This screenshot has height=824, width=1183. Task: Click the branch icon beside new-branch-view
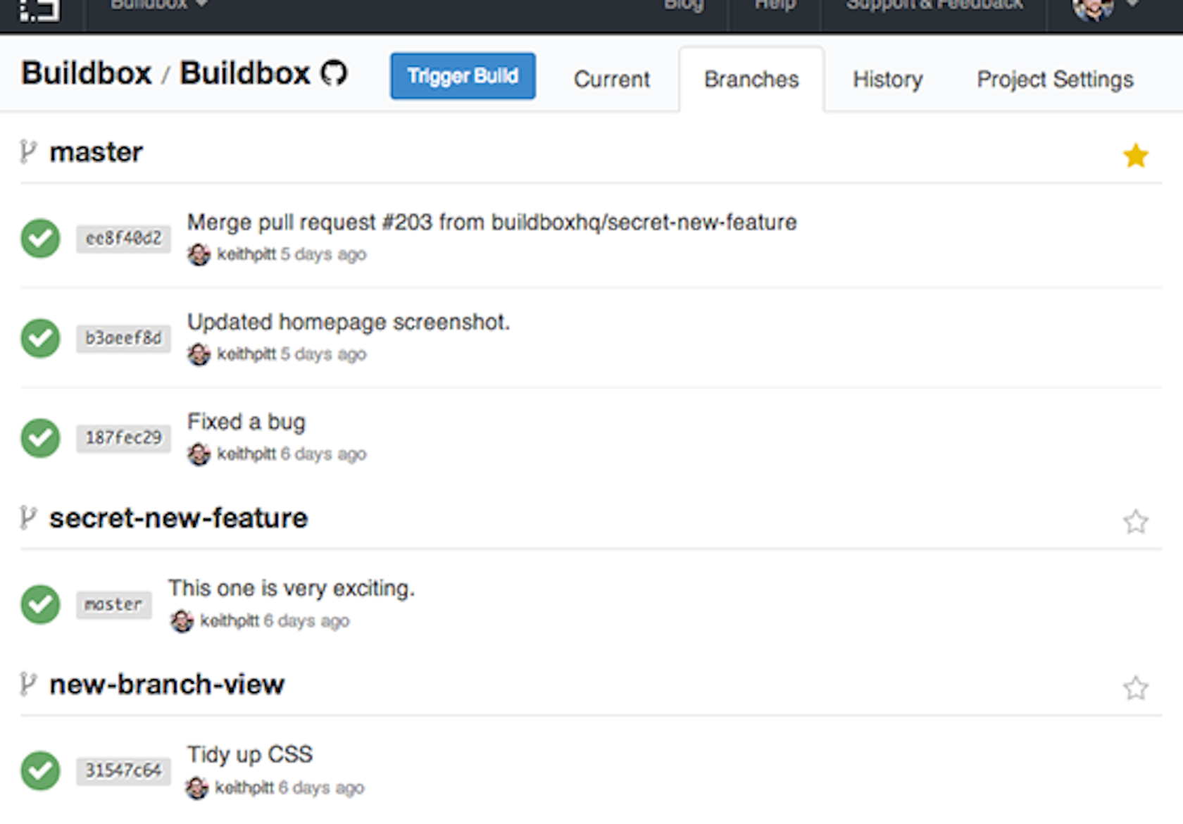27,683
